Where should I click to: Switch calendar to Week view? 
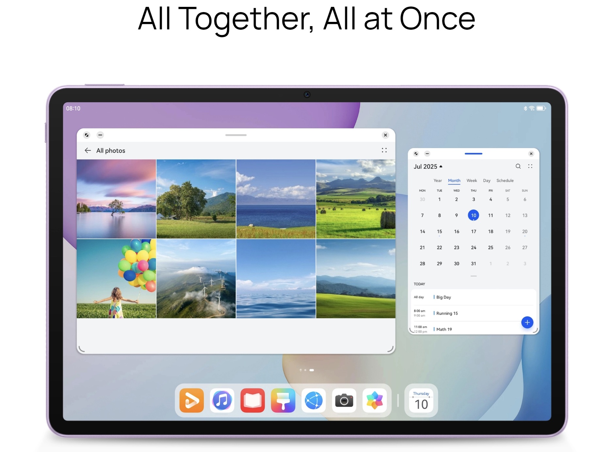click(472, 181)
